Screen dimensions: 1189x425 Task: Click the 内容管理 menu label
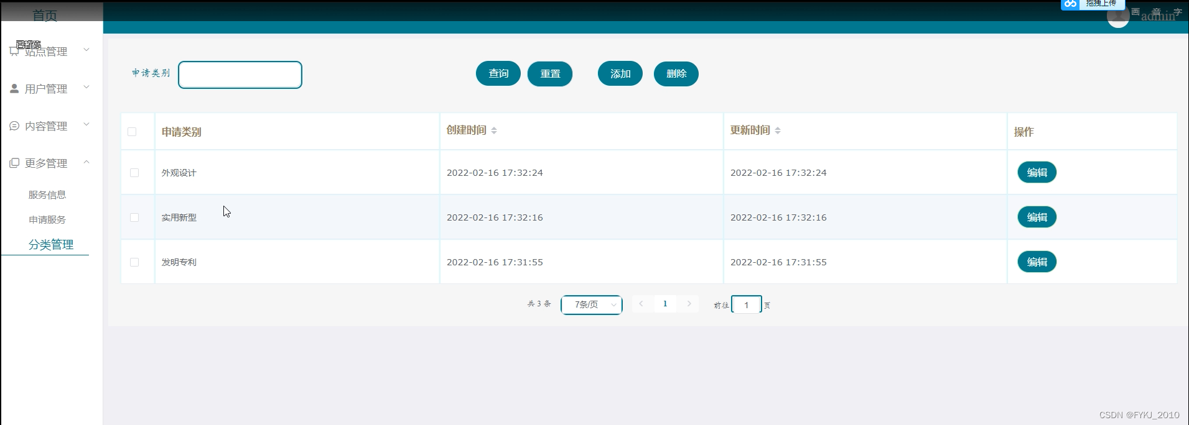coord(46,126)
